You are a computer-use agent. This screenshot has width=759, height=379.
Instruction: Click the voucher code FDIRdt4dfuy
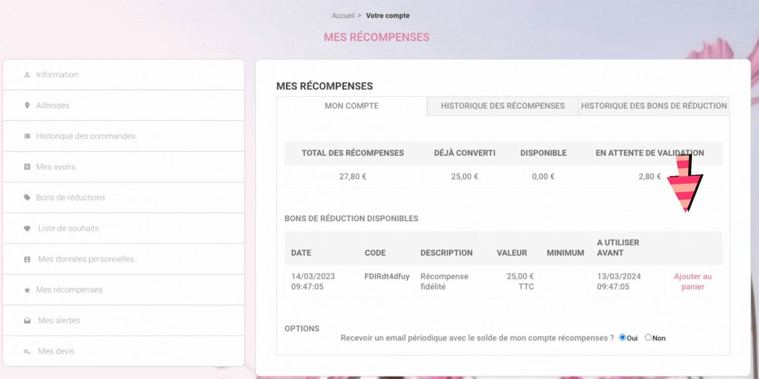pyautogui.click(x=387, y=276)
